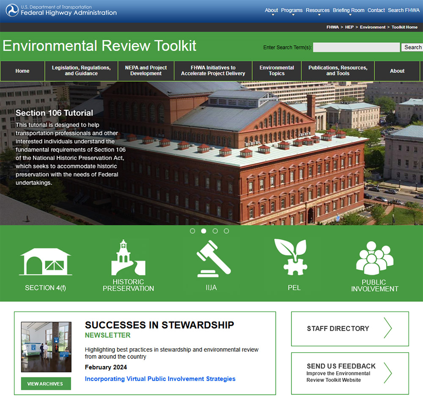Open Incorporating Virtual Public Involvement Strategies link
The height and width of the screenshot is (402, 423).
coord(160,379)
